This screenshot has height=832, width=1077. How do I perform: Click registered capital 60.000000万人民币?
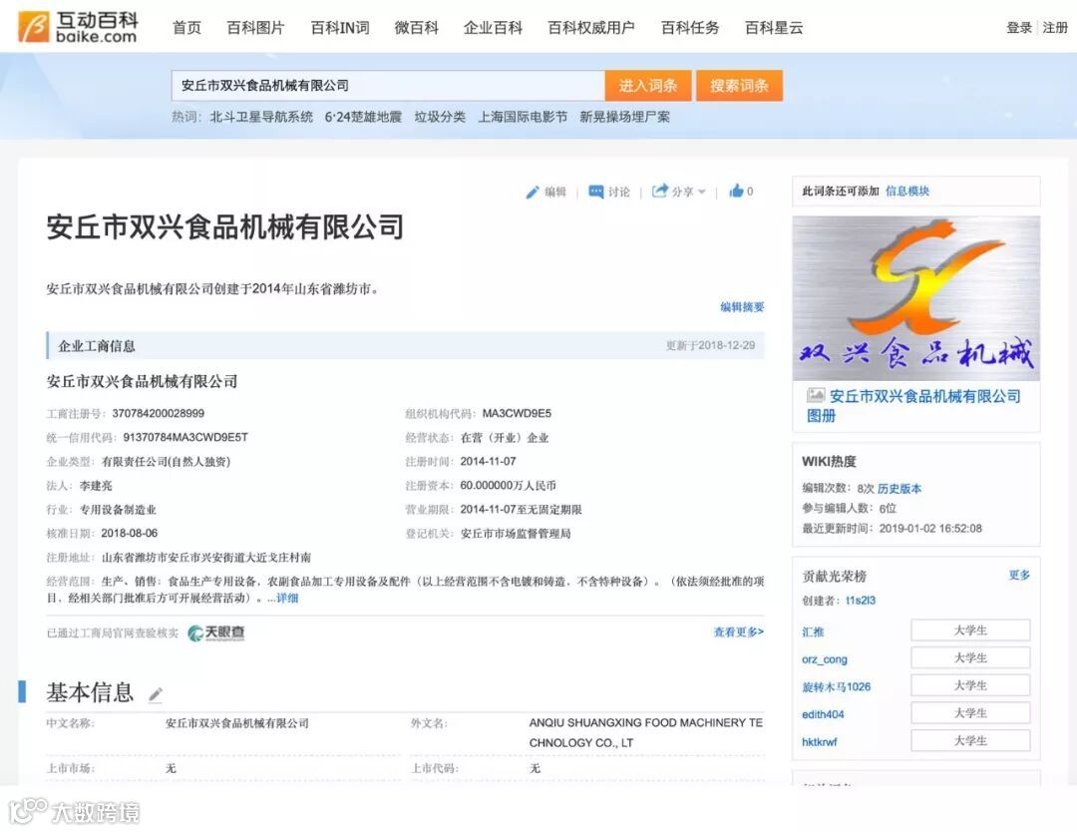pos(509,486)
